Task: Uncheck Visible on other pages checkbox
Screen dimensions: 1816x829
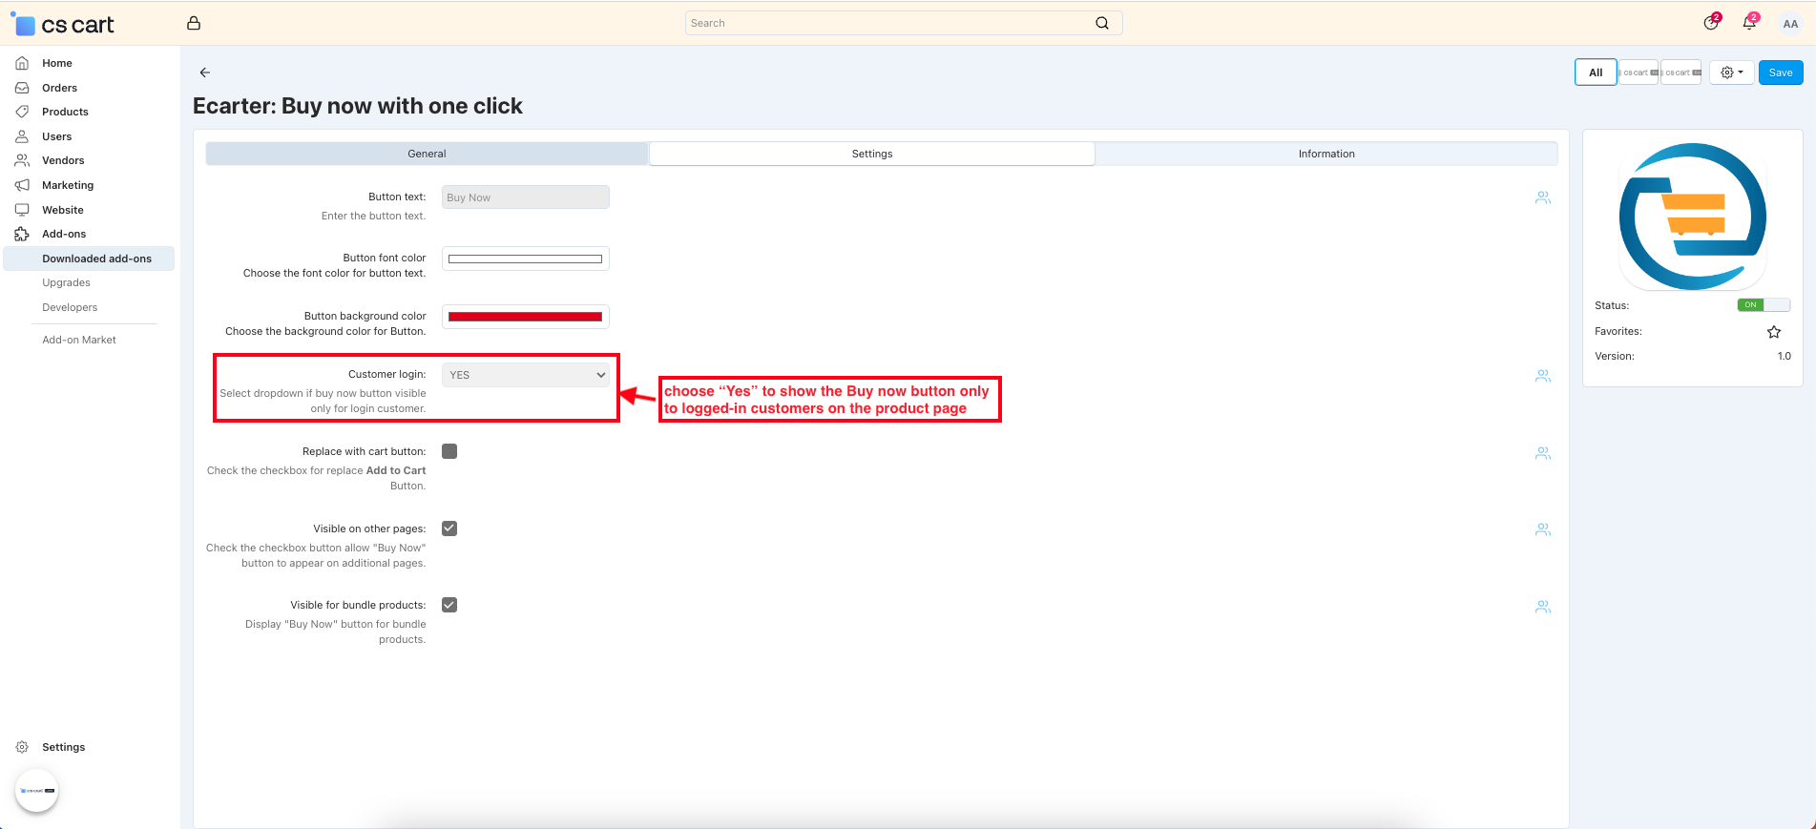Action: (x=449, y=528)
